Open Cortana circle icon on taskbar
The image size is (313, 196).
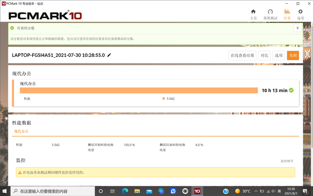[101, 191]
